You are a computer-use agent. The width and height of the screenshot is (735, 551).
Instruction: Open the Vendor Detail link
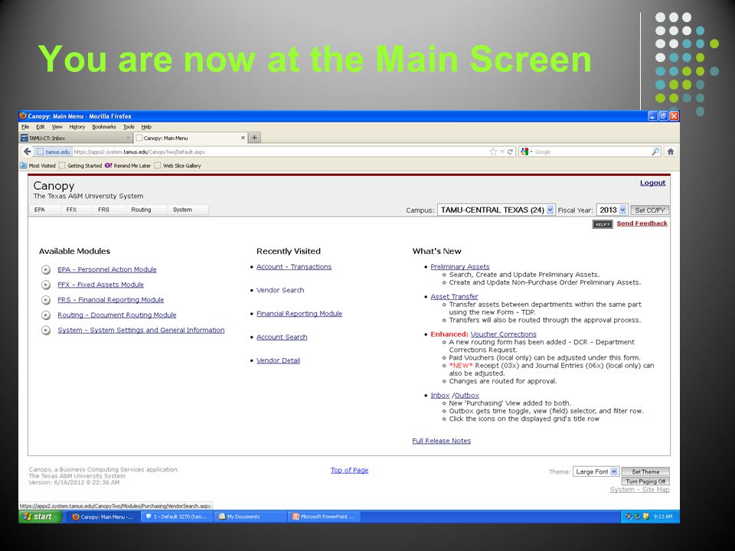(278, 360)
